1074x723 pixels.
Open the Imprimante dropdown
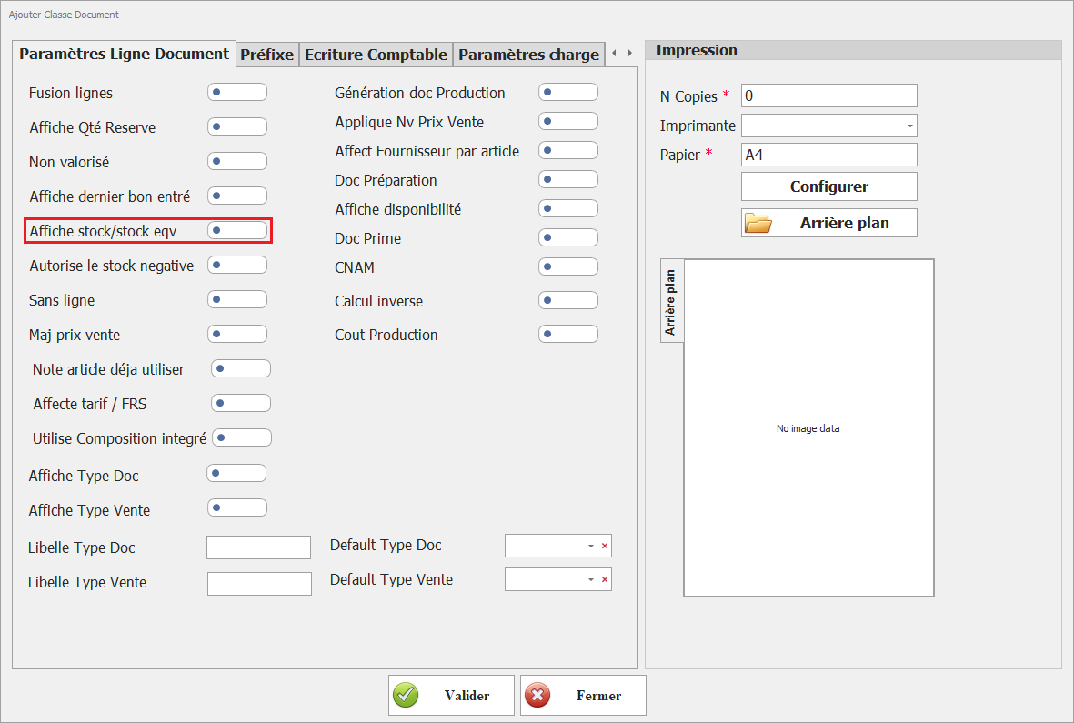tap(909, 126)
